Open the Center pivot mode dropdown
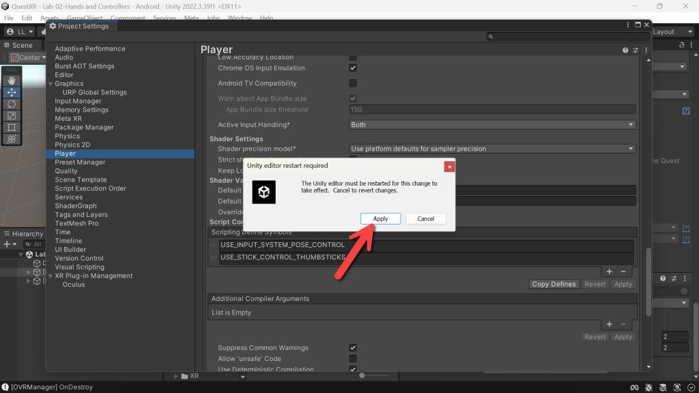Image resolution: width=699 pixels, height=393 pixels. click(28, 57)
